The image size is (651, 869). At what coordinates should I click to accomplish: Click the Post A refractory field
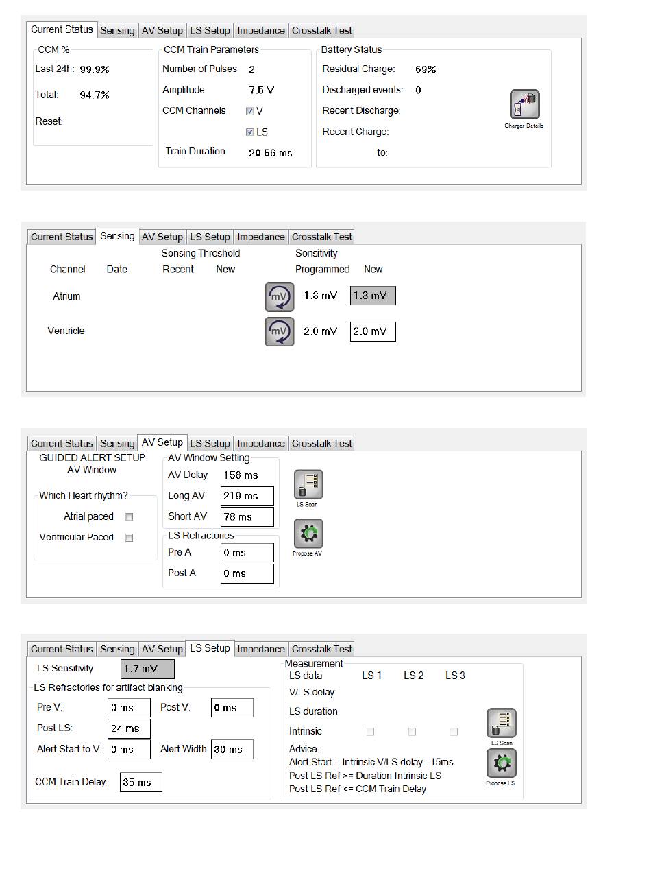click(x=247, y=573)
